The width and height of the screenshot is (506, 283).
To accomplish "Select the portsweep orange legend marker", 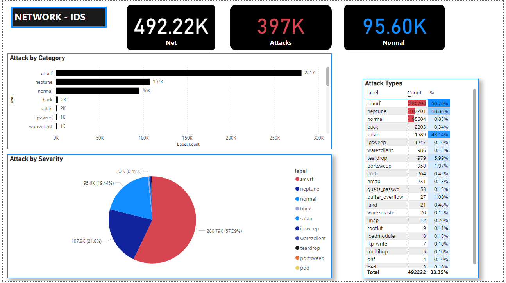I will (297, 258).
